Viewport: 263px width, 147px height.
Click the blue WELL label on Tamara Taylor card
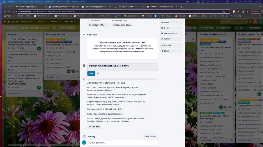222,42
